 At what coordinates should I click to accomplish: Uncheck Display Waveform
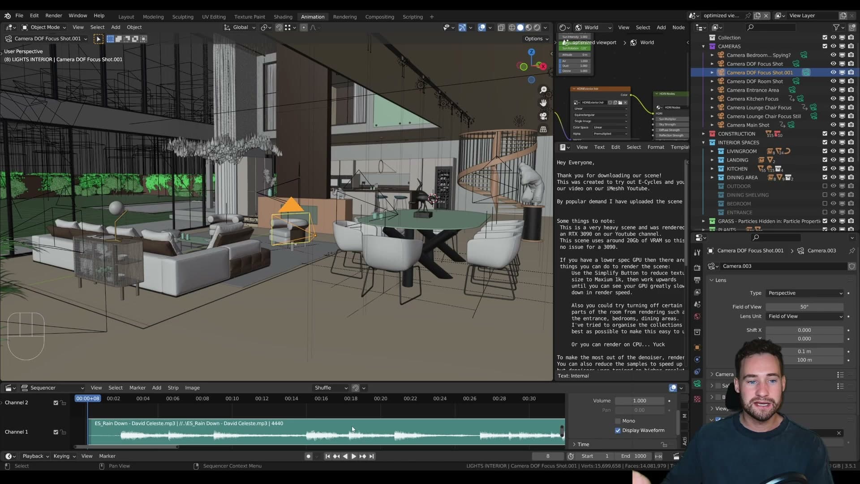pyautogui.click(x=618, y=431)
